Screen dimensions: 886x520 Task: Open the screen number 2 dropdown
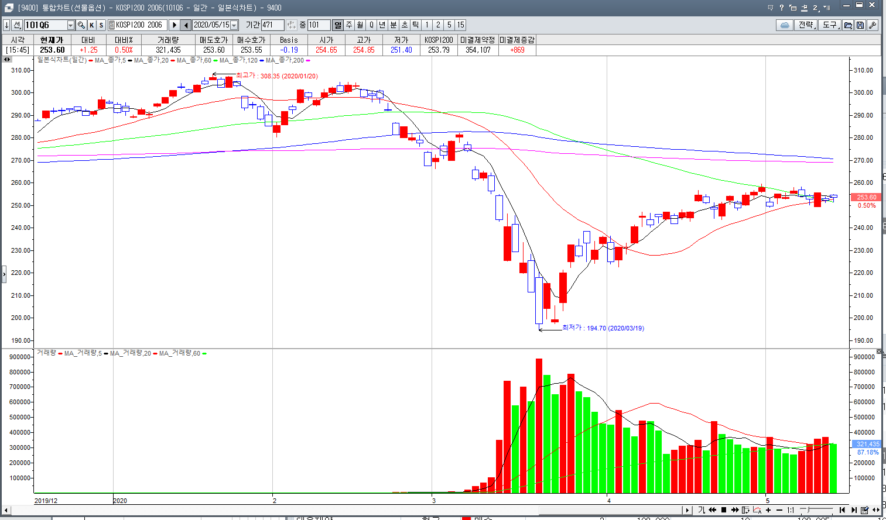(x=816, y=8)
